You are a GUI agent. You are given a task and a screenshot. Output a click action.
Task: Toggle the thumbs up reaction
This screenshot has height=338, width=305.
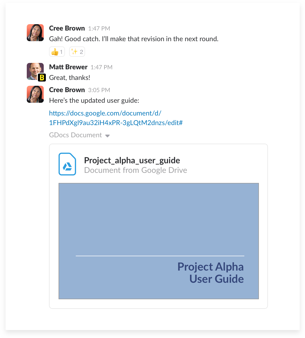tap(57, 52)
